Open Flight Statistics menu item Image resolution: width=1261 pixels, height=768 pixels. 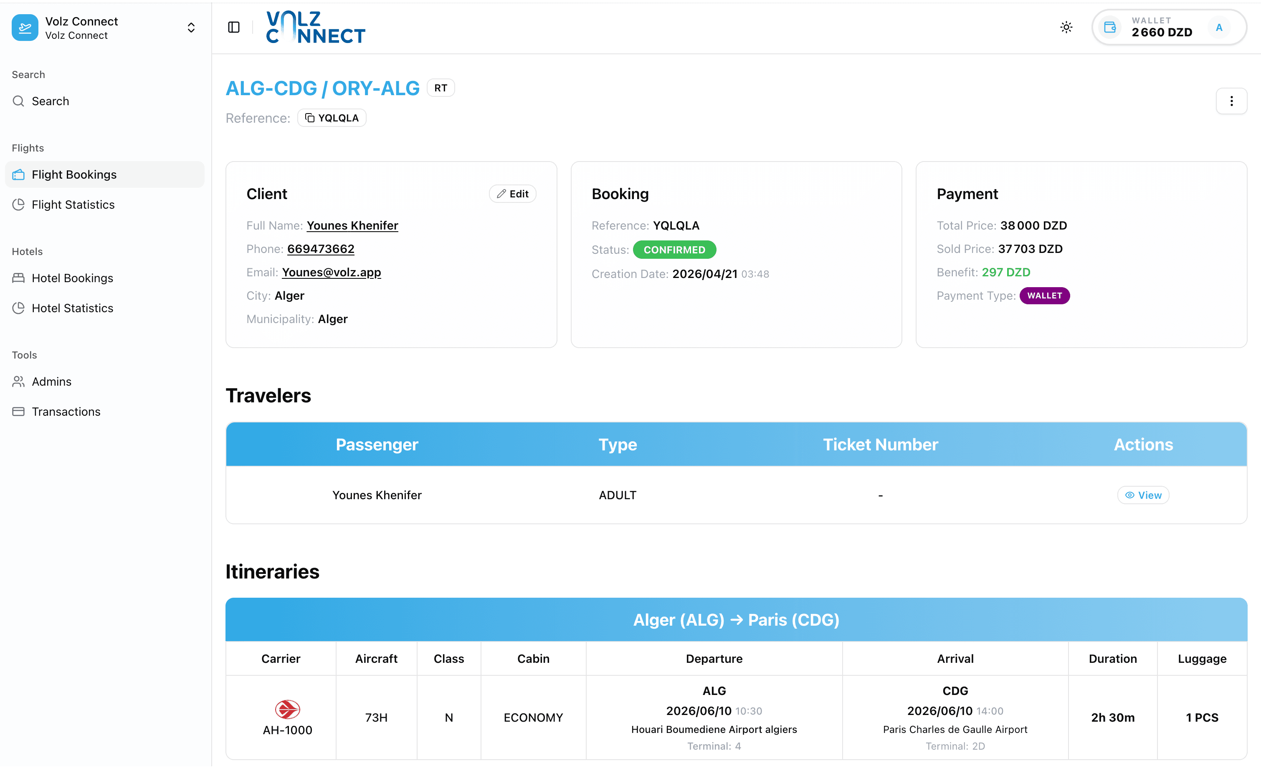pyautogui.click(x=104, y=205)
